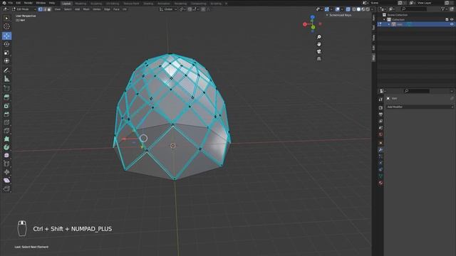The height and width of the screenshot is (256, 456).
Task: Activate the Transform tool
Action: 6,61
